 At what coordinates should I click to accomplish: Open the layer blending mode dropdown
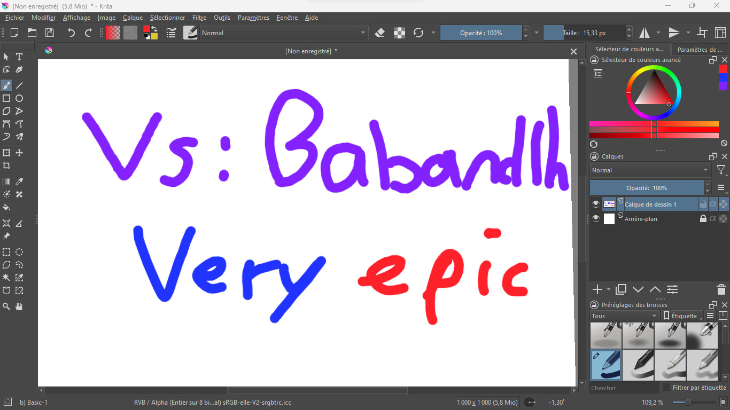650,170
